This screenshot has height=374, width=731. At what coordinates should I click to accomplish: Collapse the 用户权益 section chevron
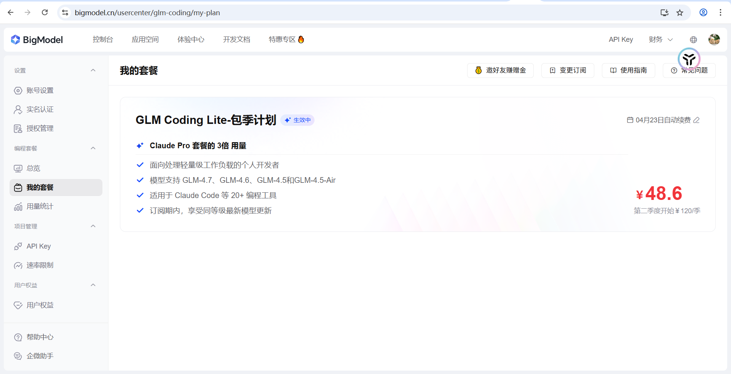pyautogui.click(x=93, y=285)
